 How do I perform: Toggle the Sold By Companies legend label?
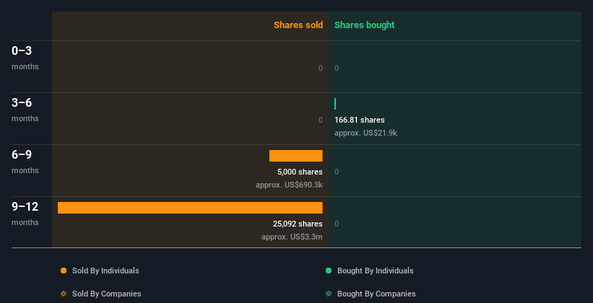(107, 294)
